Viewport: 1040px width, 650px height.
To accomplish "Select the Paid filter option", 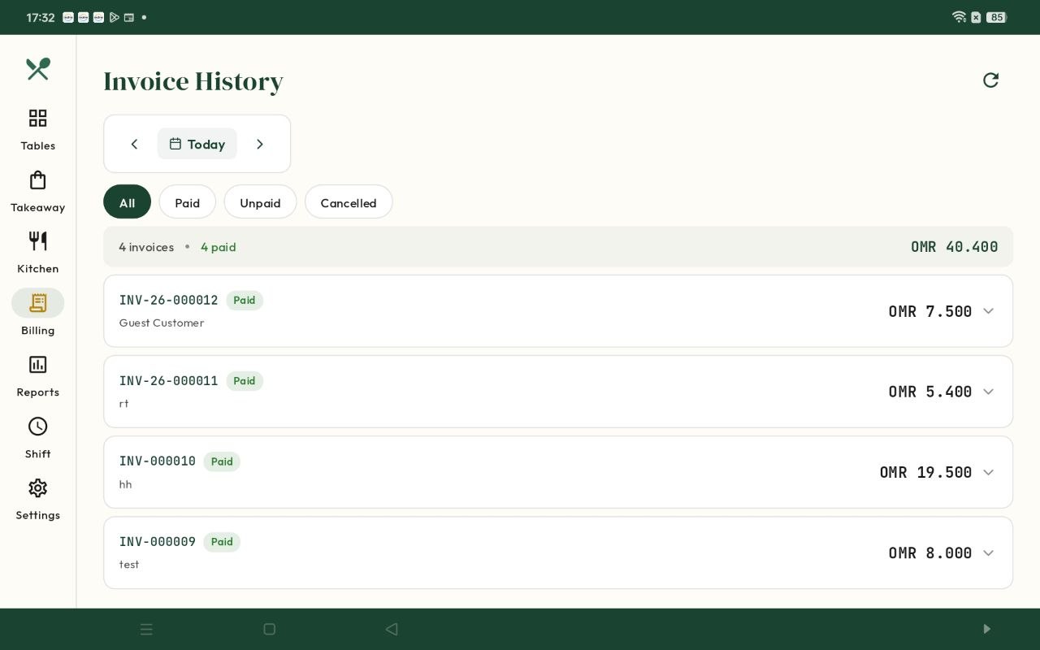I will pyautogui.click(x=187, y=202).
